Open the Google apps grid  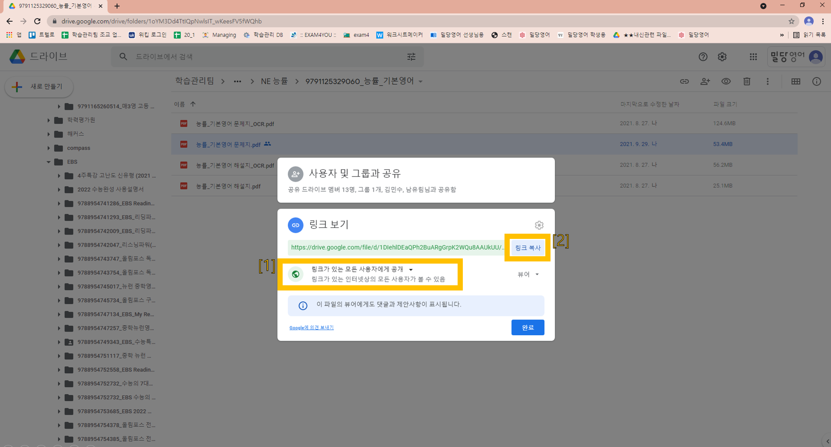(x=753, y=57)
